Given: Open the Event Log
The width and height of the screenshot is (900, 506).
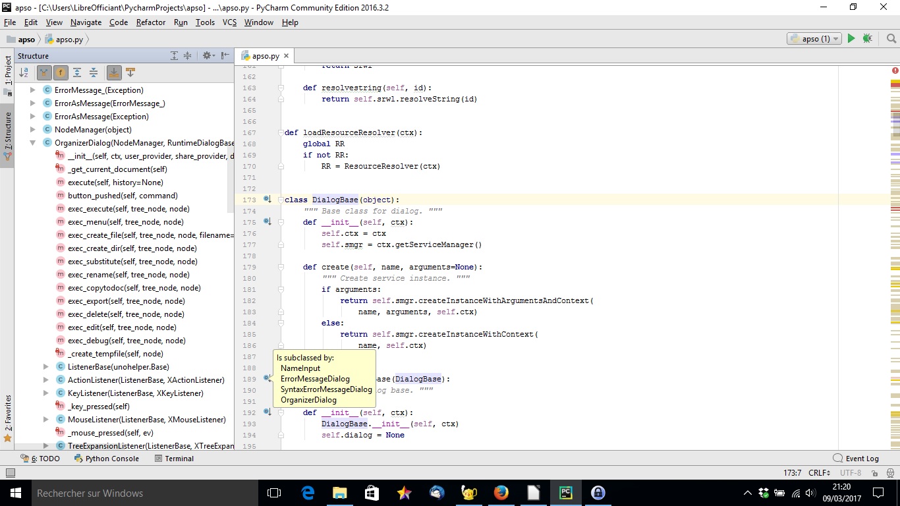Looking at the screenshot, I should click(856, 459).
